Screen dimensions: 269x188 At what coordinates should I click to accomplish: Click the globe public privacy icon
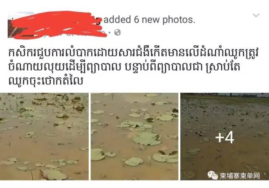[118, 32]
